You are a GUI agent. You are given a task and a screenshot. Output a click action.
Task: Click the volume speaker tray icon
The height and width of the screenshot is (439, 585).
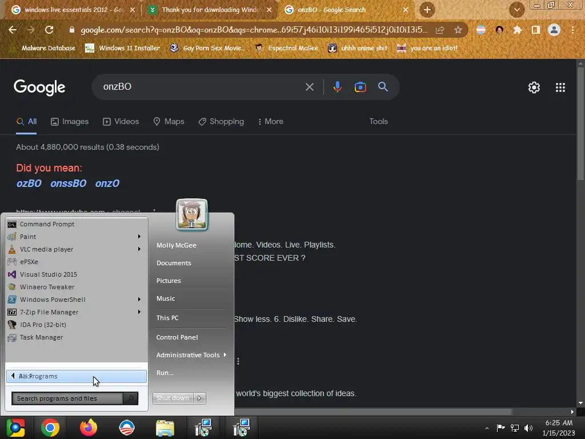[528, 428]
